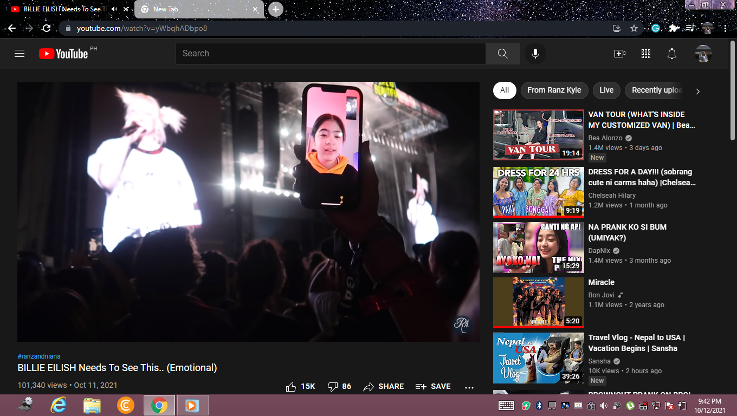737x416 pixels.
Task: Open the Bon Jovi channel link
Action: tap(601, 295)
